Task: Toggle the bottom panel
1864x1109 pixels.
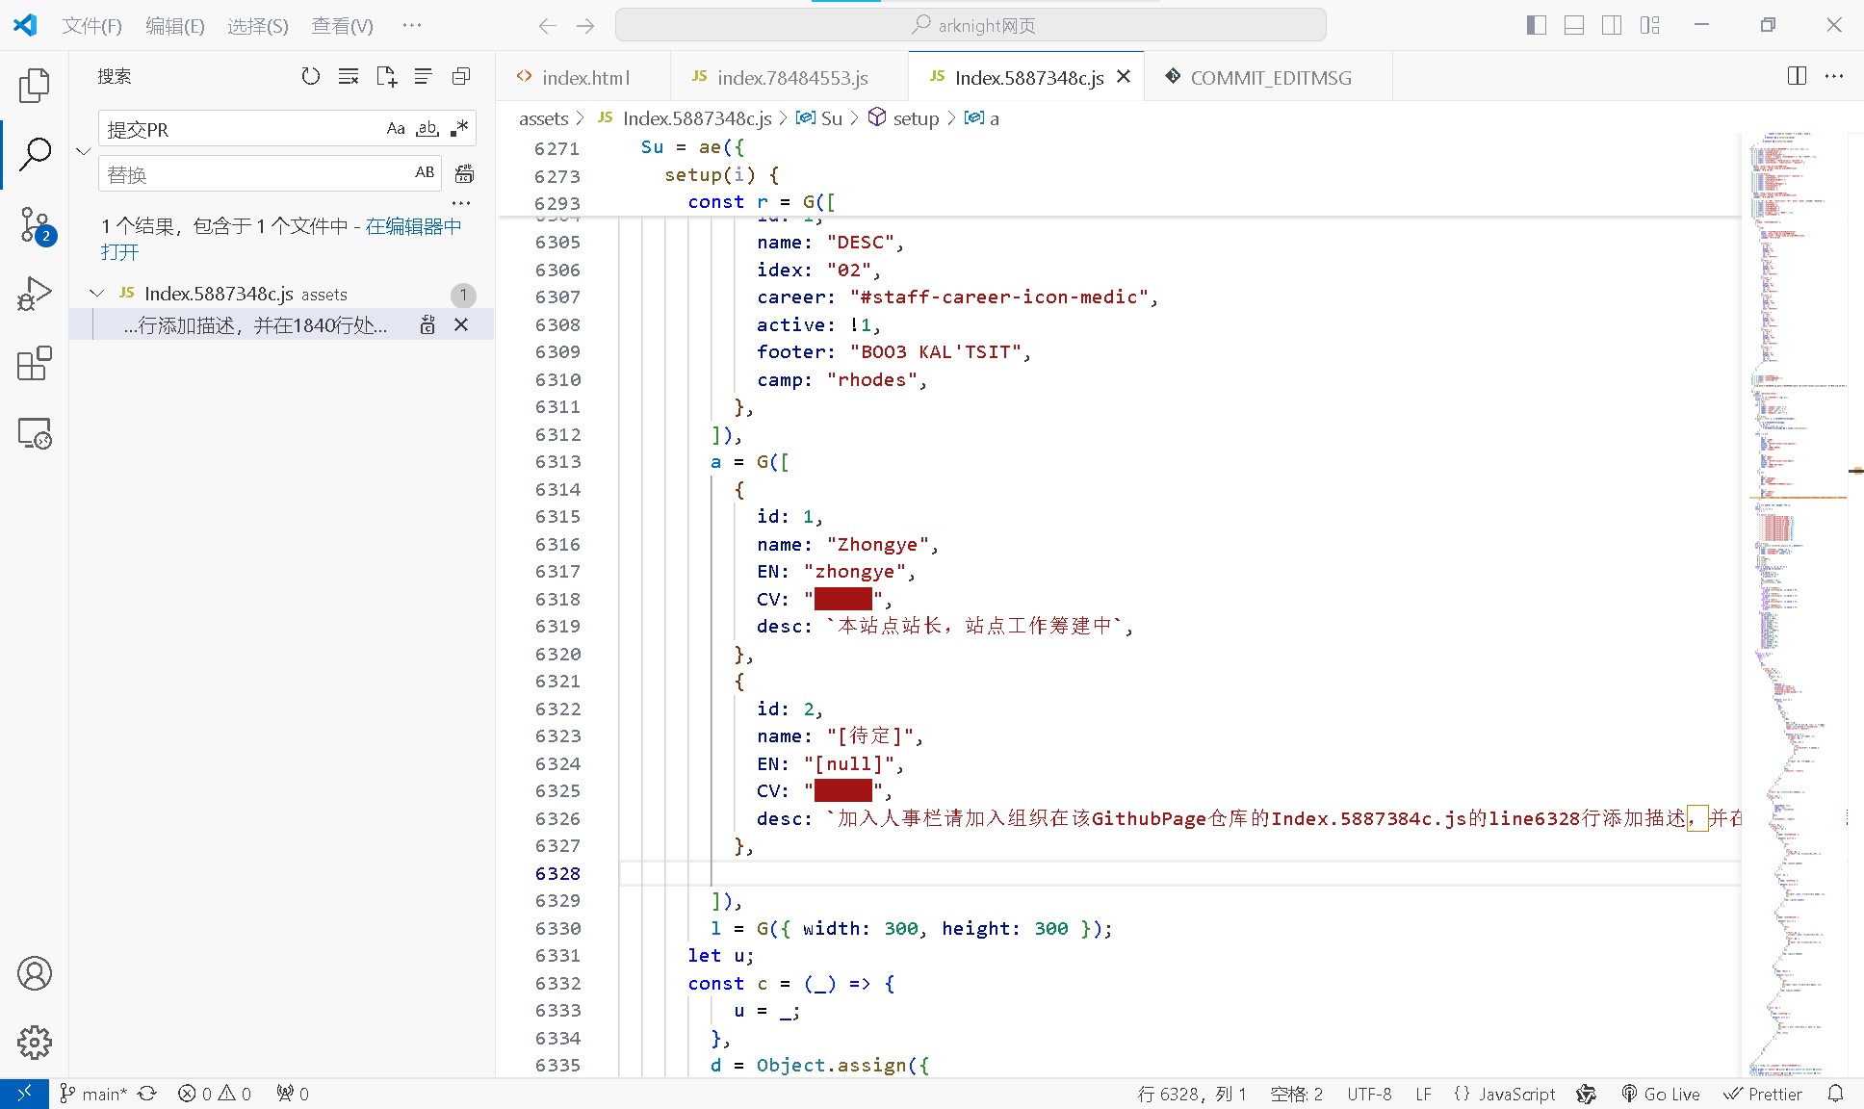Action: tap(1574, 26)
